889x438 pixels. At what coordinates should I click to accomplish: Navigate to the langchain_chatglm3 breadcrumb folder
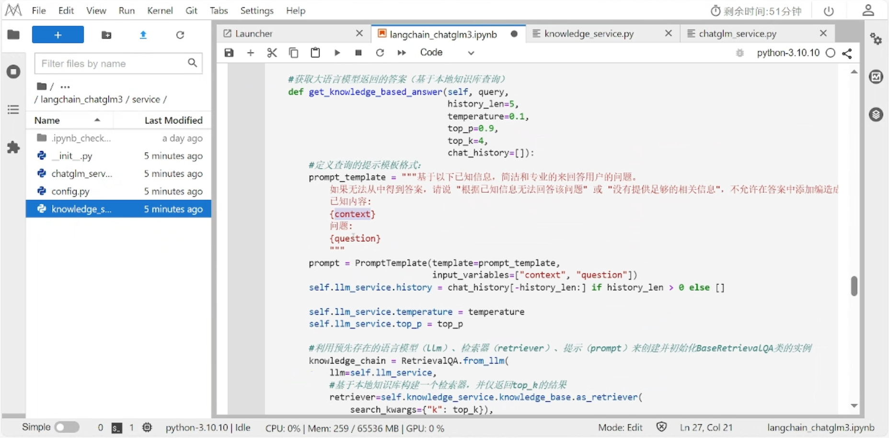click(x=81, y=99)
